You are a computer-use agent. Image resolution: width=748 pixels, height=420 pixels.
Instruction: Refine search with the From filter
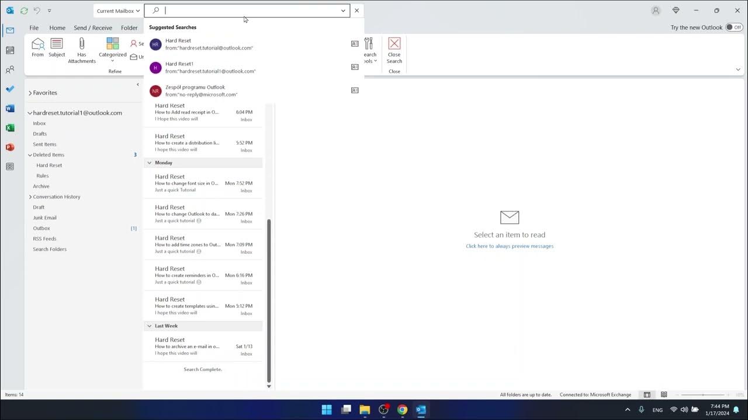point(37,47)
